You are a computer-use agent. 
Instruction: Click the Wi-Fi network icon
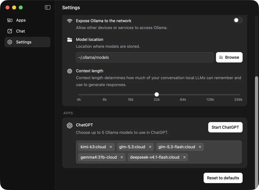coord(70,21)
